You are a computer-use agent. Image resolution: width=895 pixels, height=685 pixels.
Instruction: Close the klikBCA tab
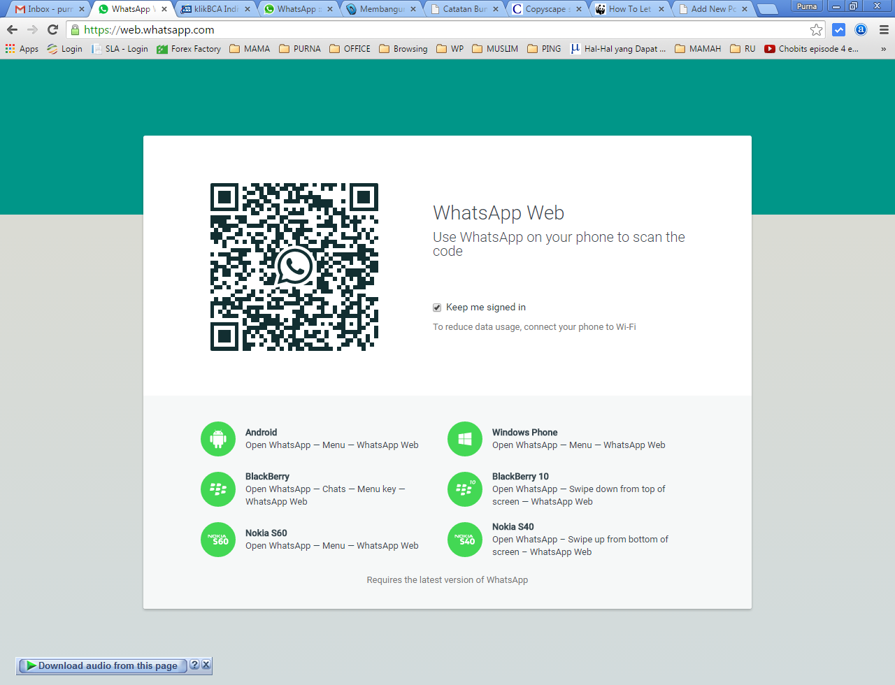tap(247, 9)
